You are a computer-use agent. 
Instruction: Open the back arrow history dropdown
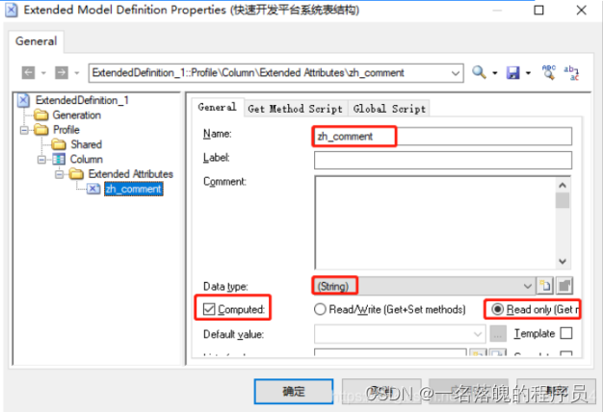tap(43, 72)
